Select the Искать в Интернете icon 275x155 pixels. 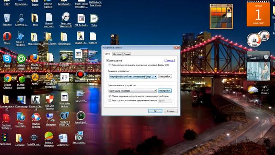pos(50,81)
